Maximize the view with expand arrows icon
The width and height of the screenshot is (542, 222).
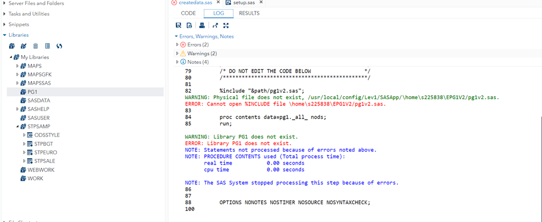[226, 25]
